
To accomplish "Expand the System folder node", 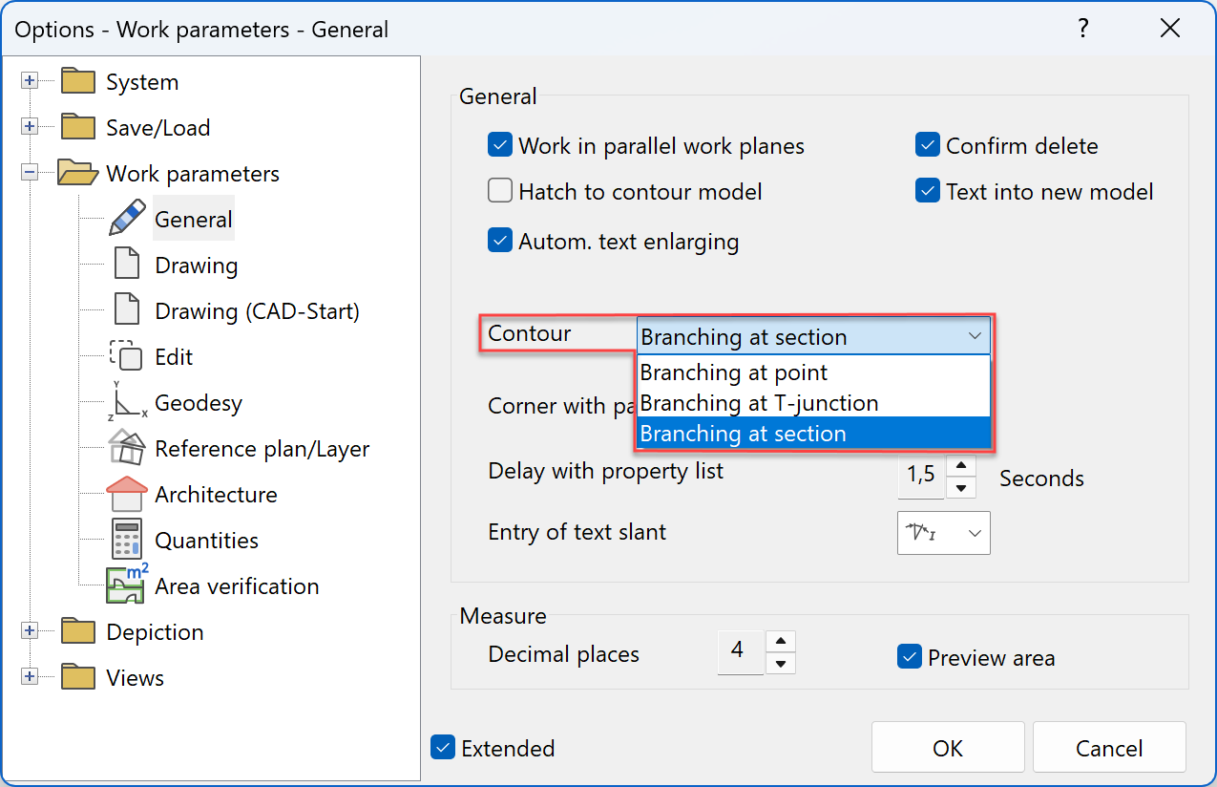I will 30,81.
